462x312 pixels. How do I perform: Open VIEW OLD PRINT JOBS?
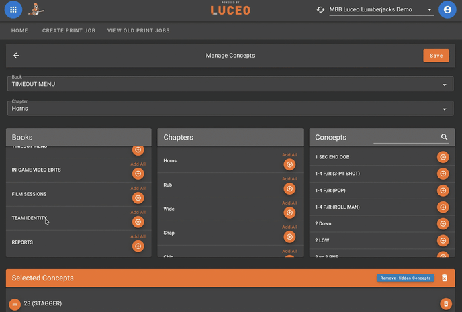(x=138, y=30)
